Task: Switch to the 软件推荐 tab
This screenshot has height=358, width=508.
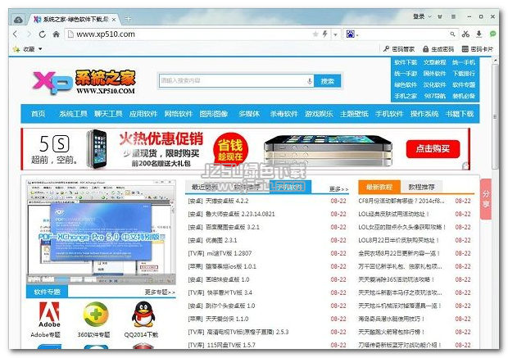Action: (247, 187)
